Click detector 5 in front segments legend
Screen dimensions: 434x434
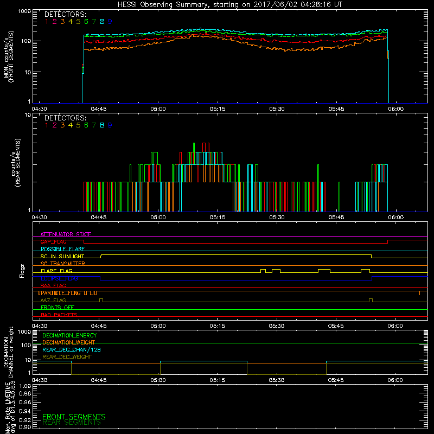(78, 22)
